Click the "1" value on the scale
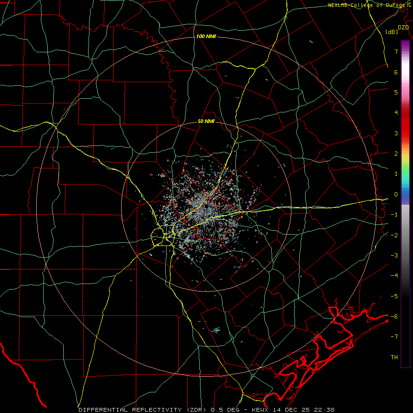 click(x=396, y=174)
